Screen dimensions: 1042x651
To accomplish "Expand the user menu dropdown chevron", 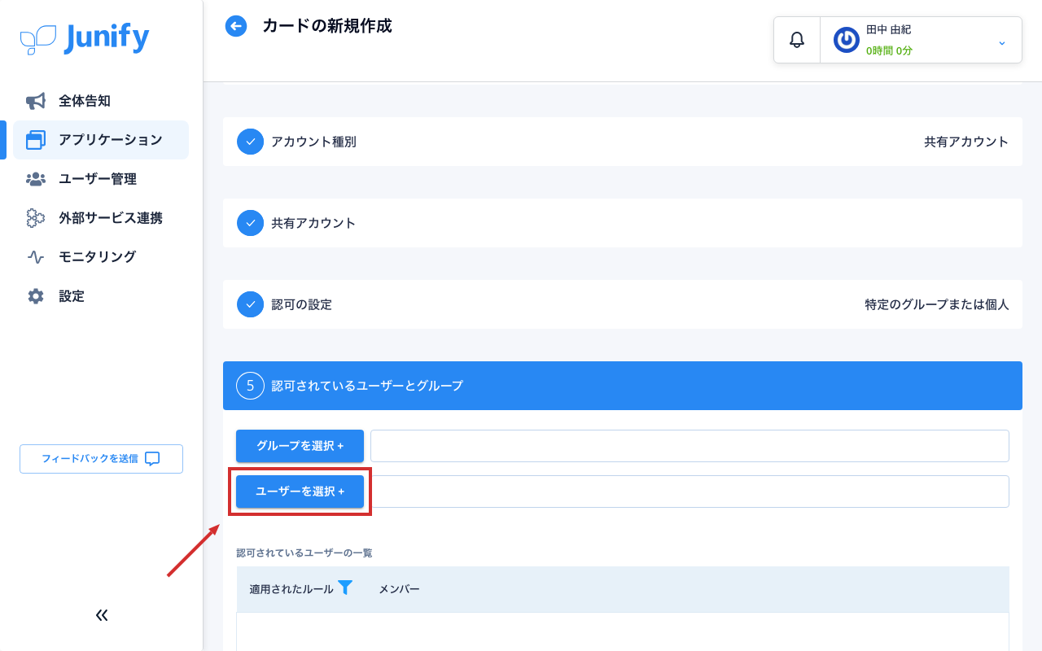I will [1002, 42].
